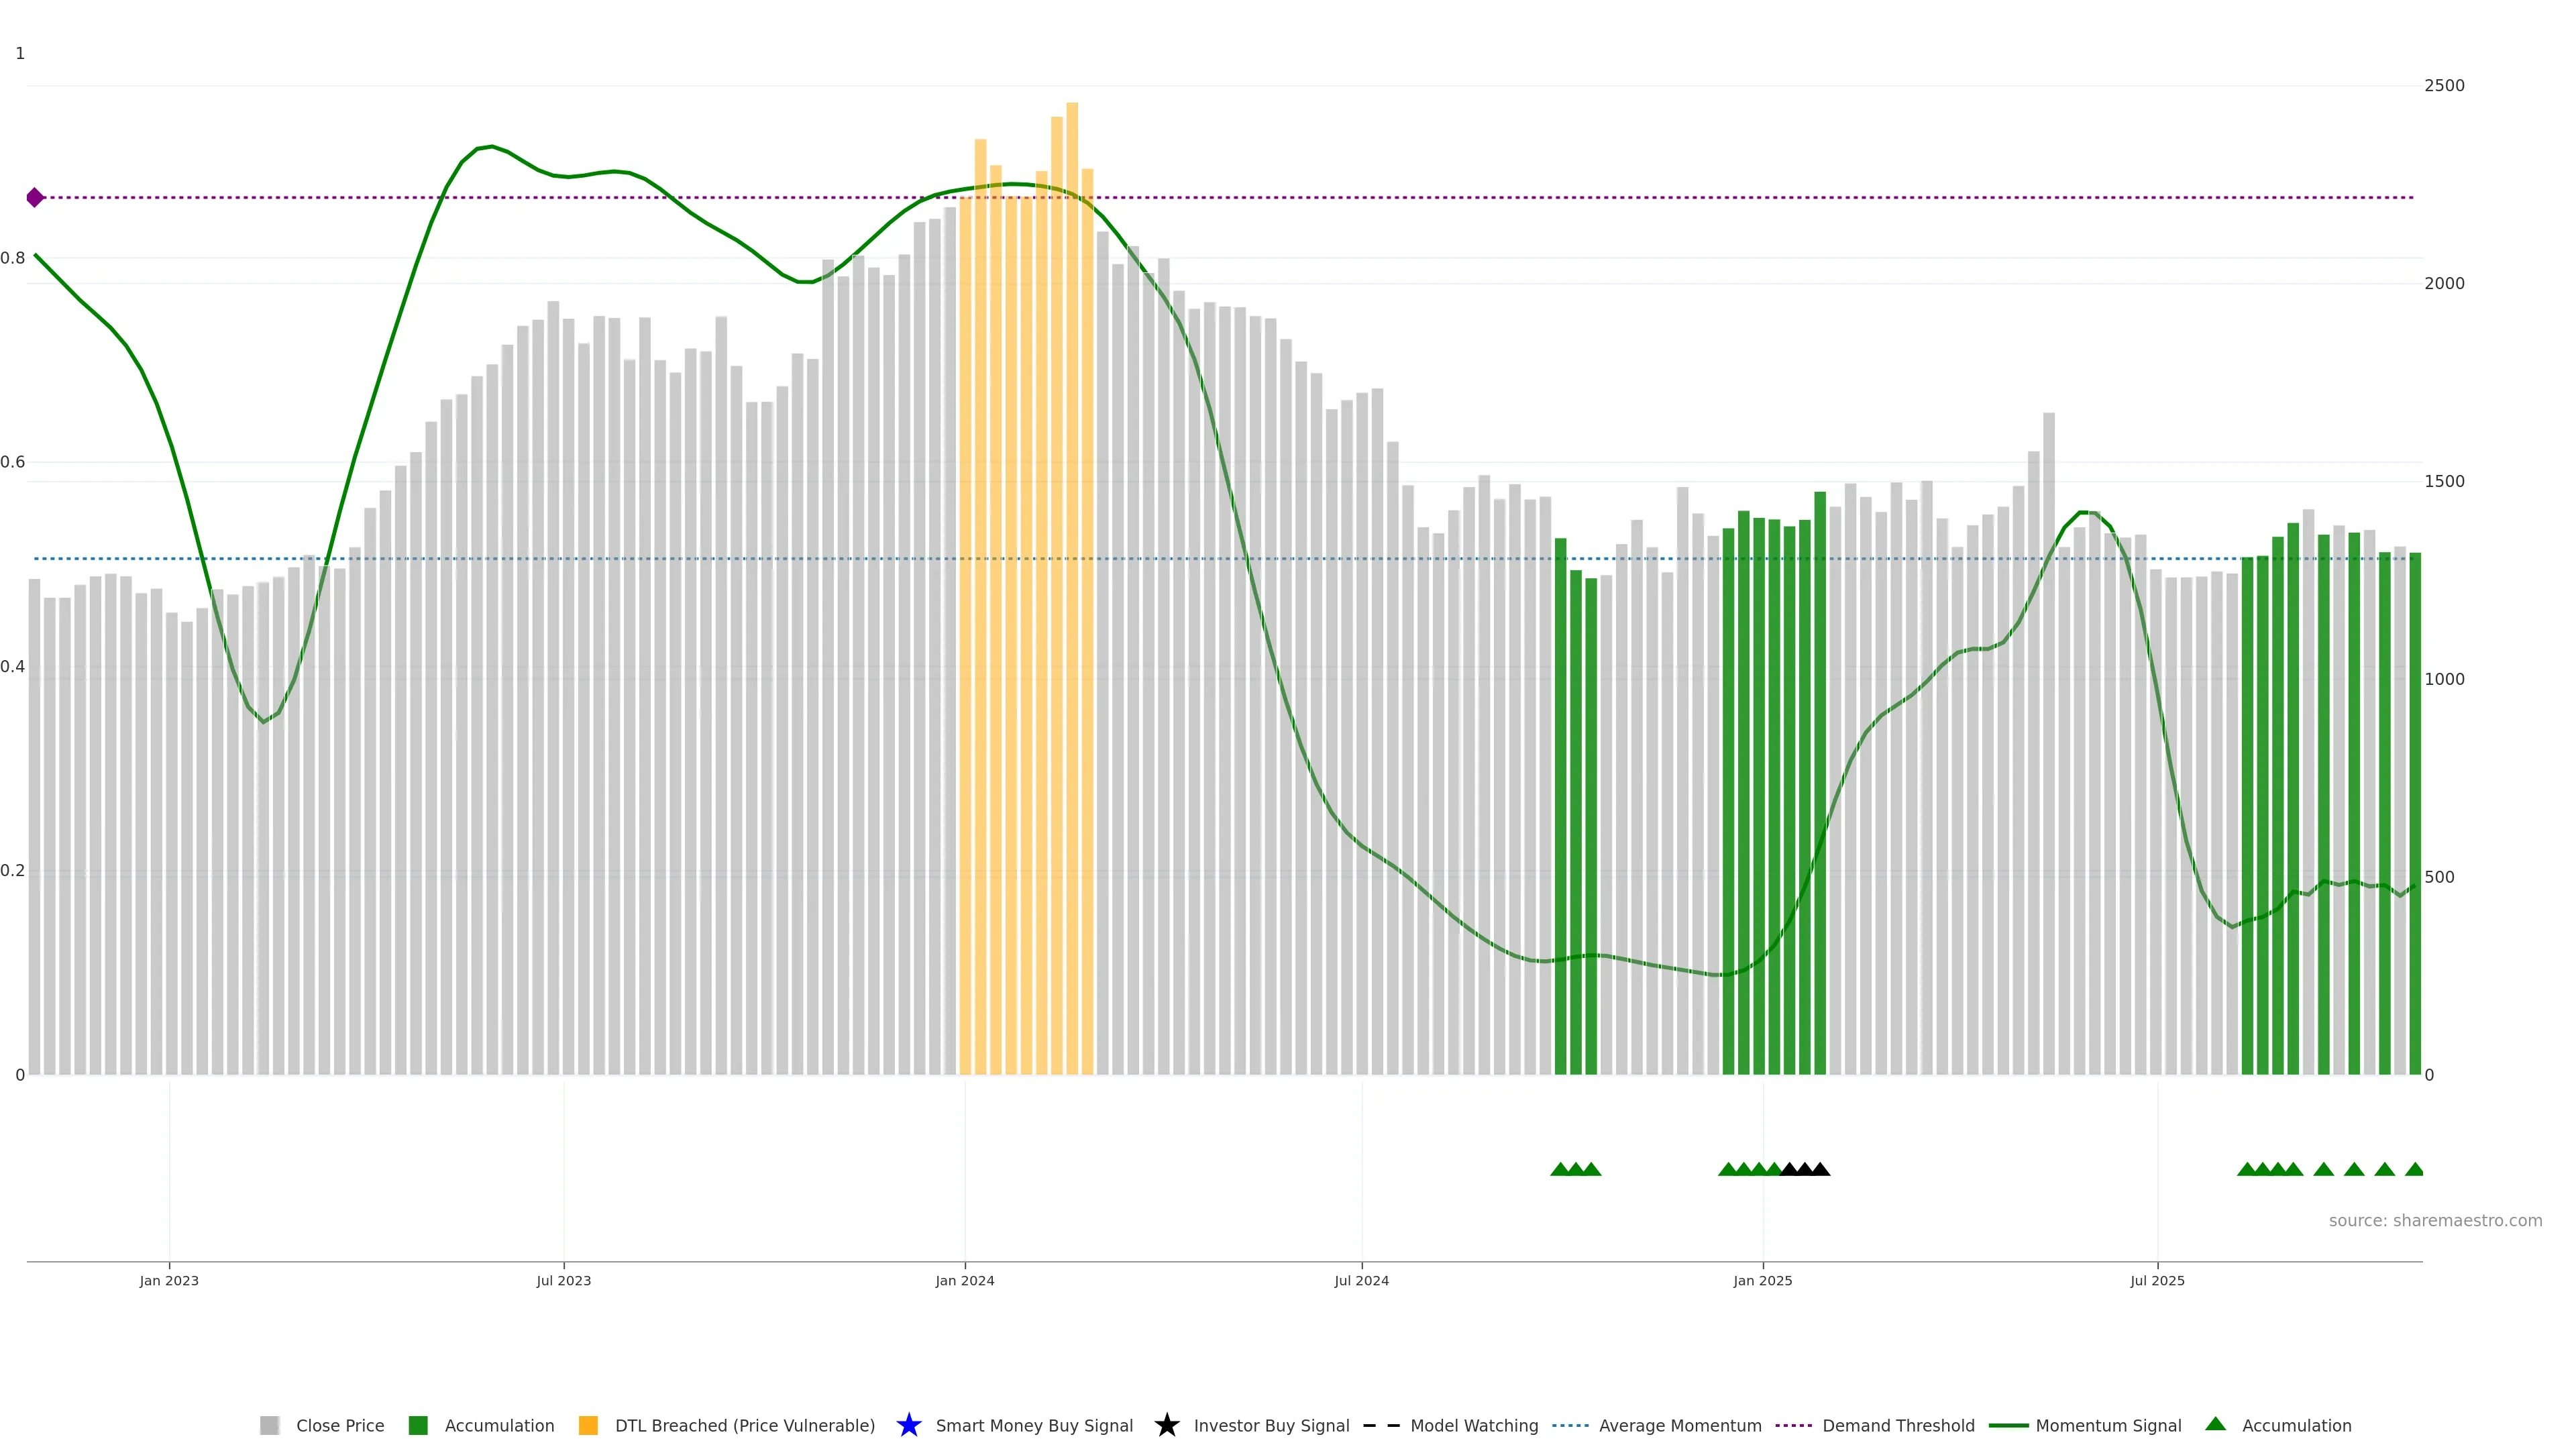Viewport: 2576px width, 1449px height.
Task: Click green Accumulation triangle legend icon
Action: (2215, 1424)
